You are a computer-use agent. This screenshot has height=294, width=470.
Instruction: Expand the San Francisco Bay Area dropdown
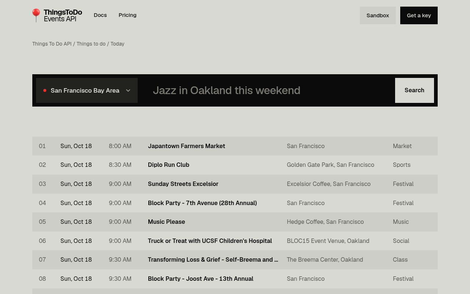pos(87,90)
